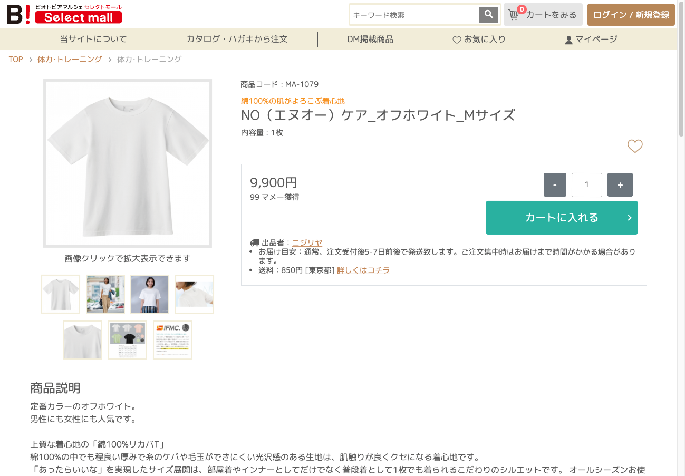
Task: Select カタログ・ハガキから注文 in the navigation
Action: point(237,38)
